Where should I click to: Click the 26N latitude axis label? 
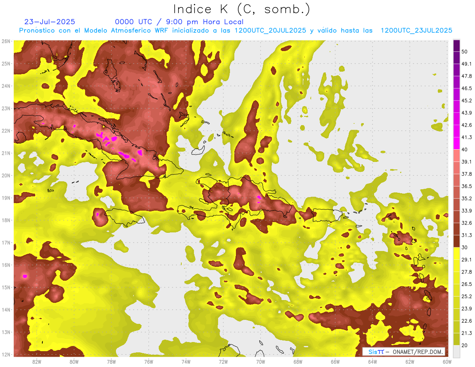(6, 41)
